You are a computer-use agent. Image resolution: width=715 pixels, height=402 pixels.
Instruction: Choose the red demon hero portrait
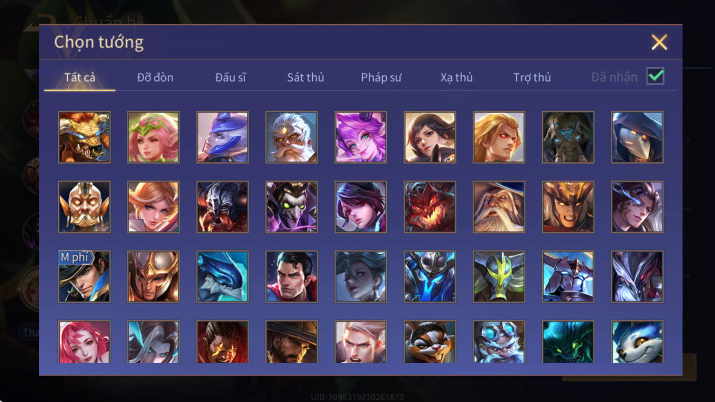point(429,207)
